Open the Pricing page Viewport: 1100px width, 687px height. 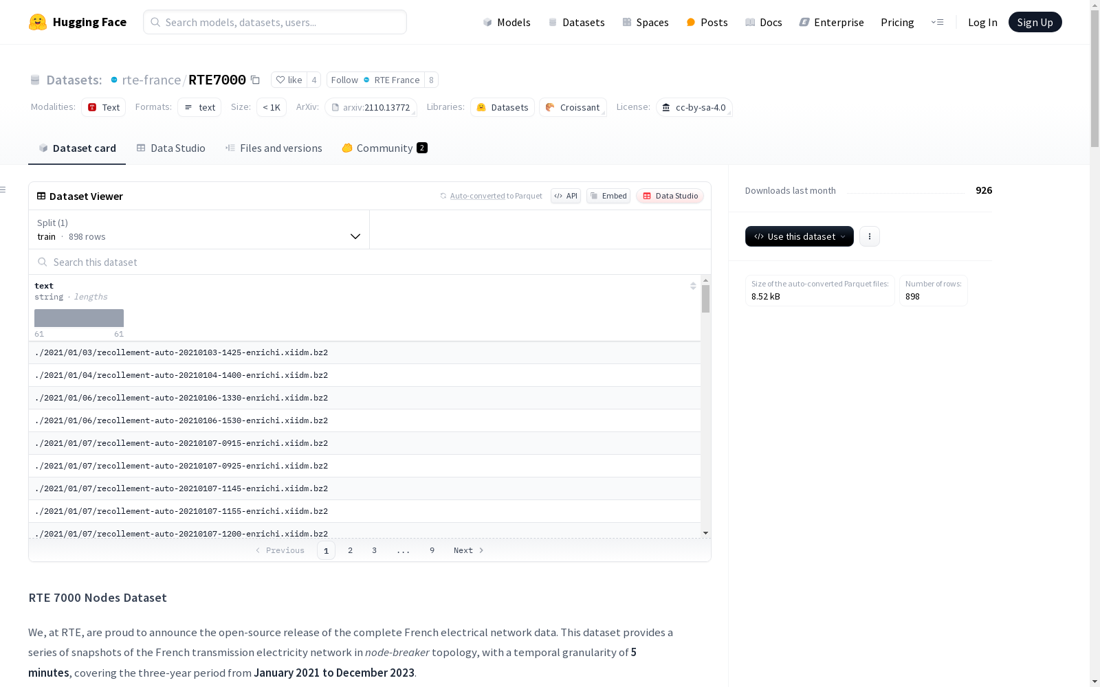(897, 22)
